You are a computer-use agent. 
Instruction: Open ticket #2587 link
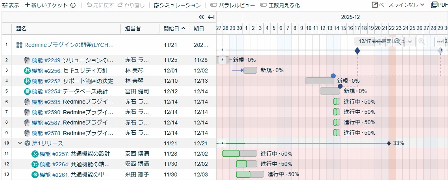click(72, 122)
